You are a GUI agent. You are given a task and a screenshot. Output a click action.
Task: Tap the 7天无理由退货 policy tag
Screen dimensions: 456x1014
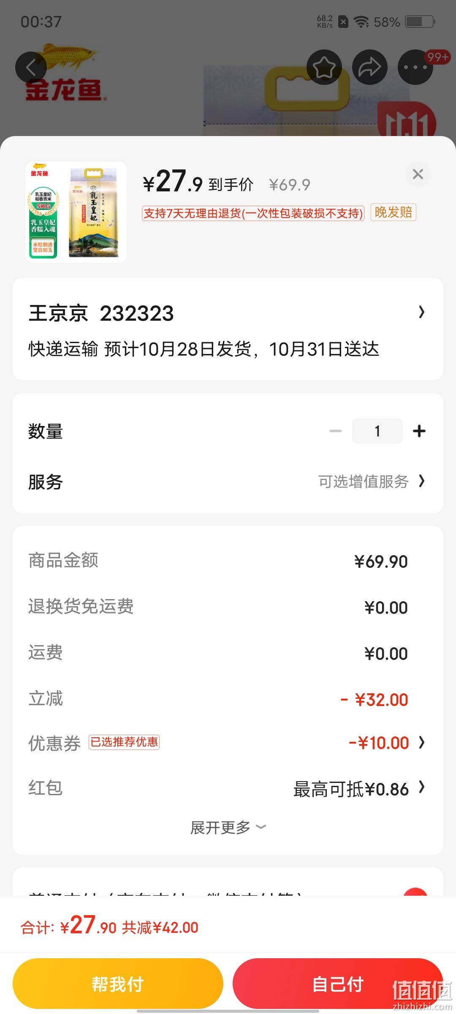click(253, 213)
